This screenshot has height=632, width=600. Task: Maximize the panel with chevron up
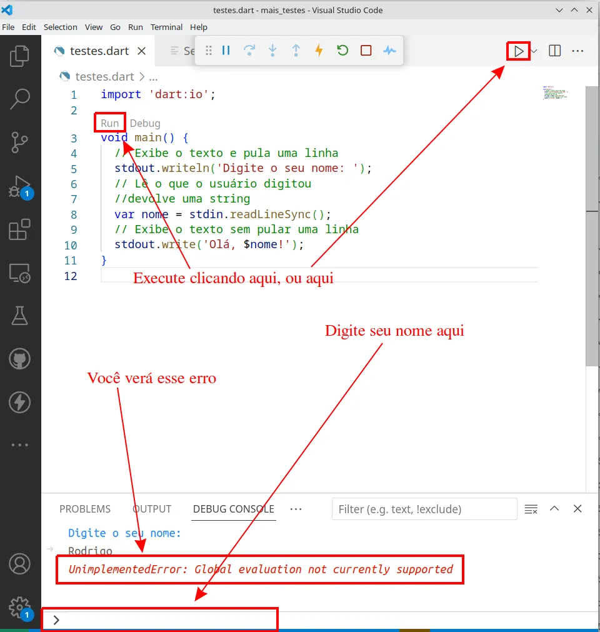tap(554, 509)
